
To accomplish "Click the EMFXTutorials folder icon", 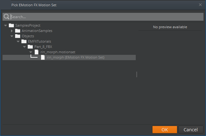I will (x=24, y=41).
